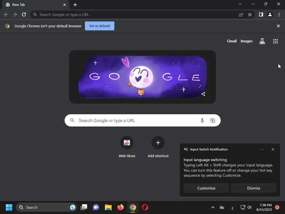Switch to Chrome taskbar icon
Image resolution: width=285 pixels, height=214 pixels.
point(133,207)
